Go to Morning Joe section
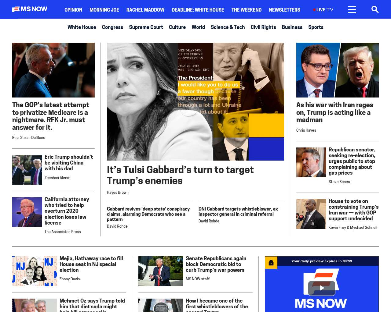 pyautogui.click(x=104, y=10)
